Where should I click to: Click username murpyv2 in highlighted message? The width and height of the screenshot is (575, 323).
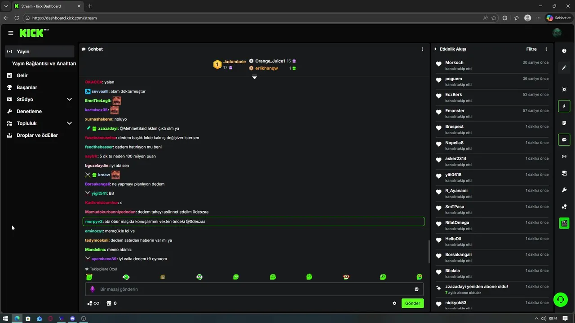pyautogui.click(x=94, y=222)
